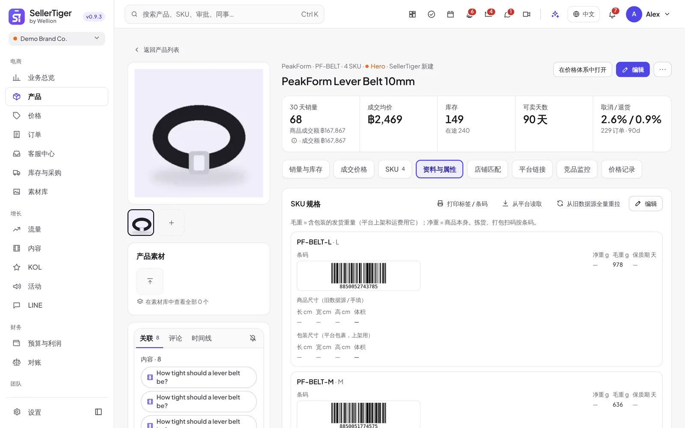The image size is (685, 428).
Task: Switch to 店铺匹配 tab
Action: click(x=488, y=169)
